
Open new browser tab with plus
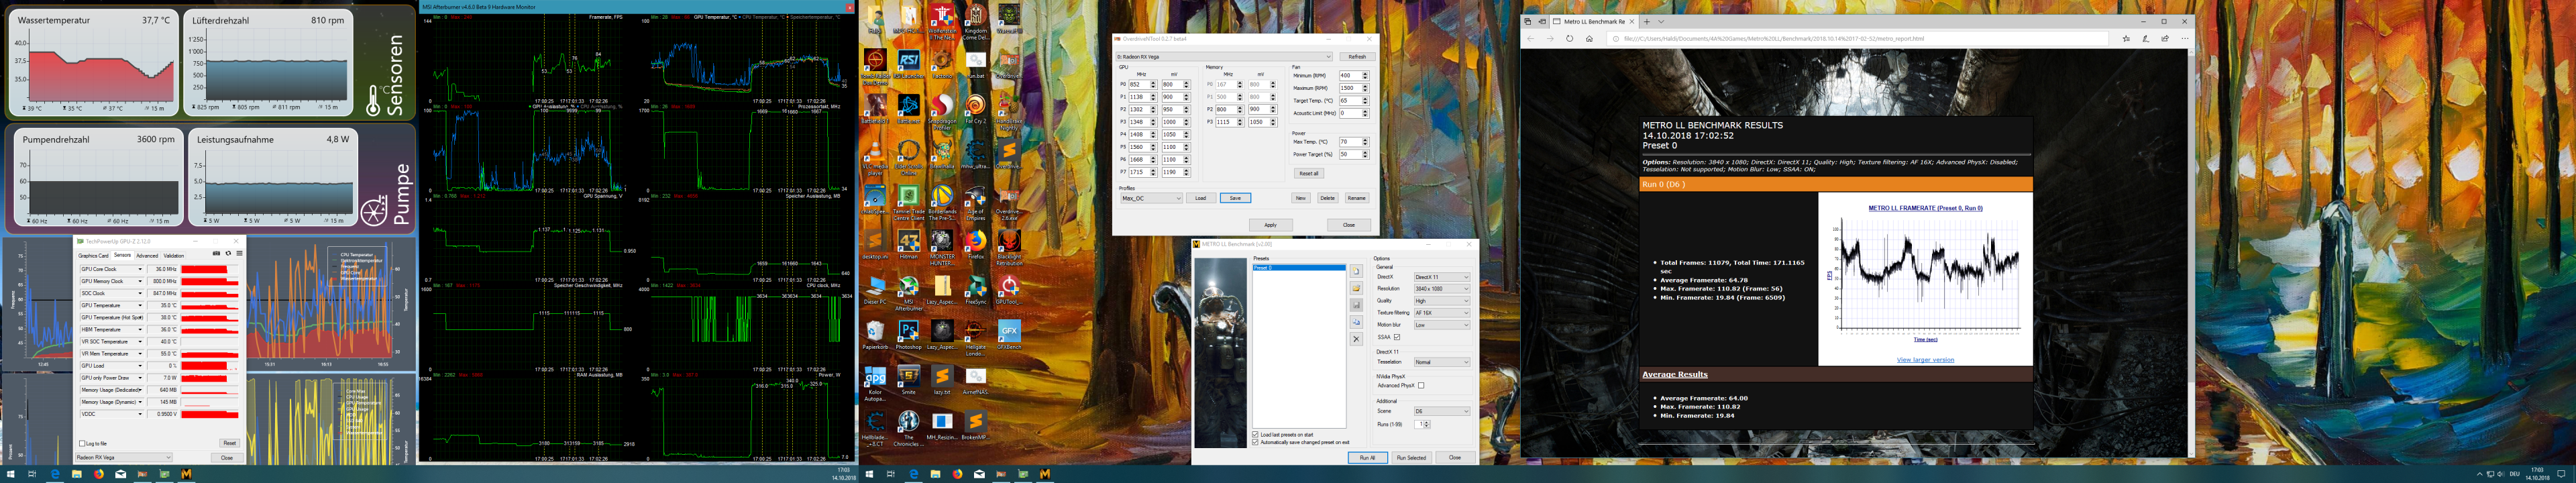pos(1646,21)
